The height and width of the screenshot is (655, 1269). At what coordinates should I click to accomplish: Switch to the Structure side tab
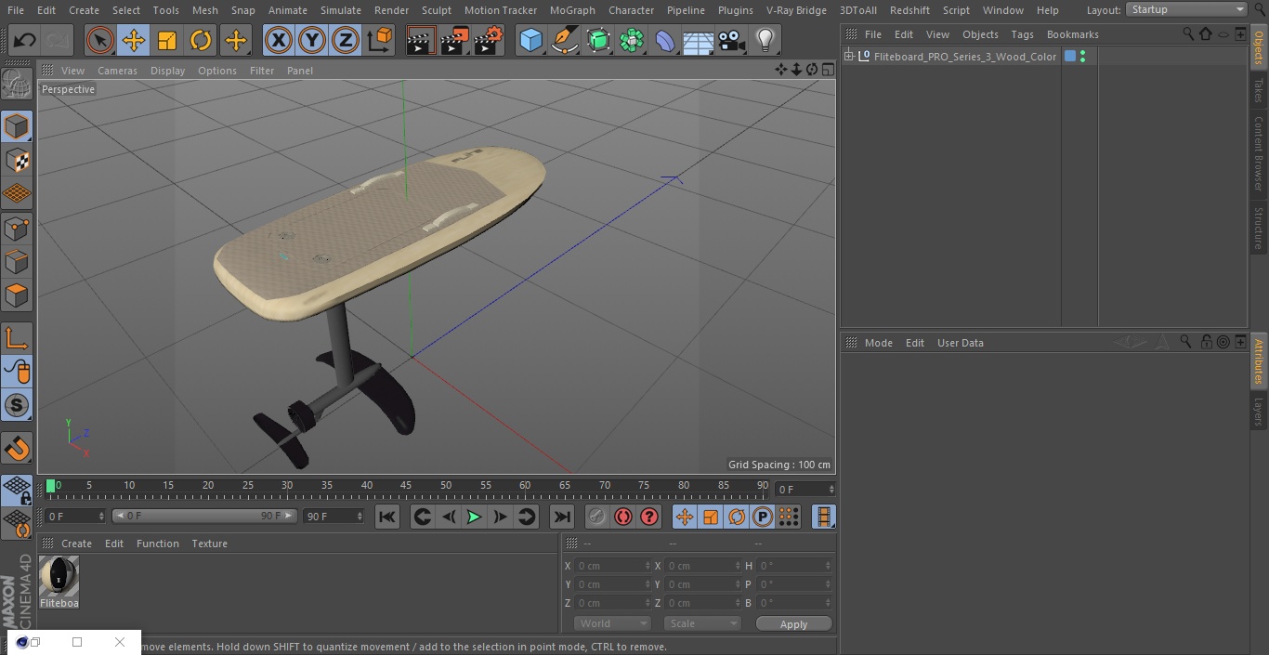point(1259,229)
